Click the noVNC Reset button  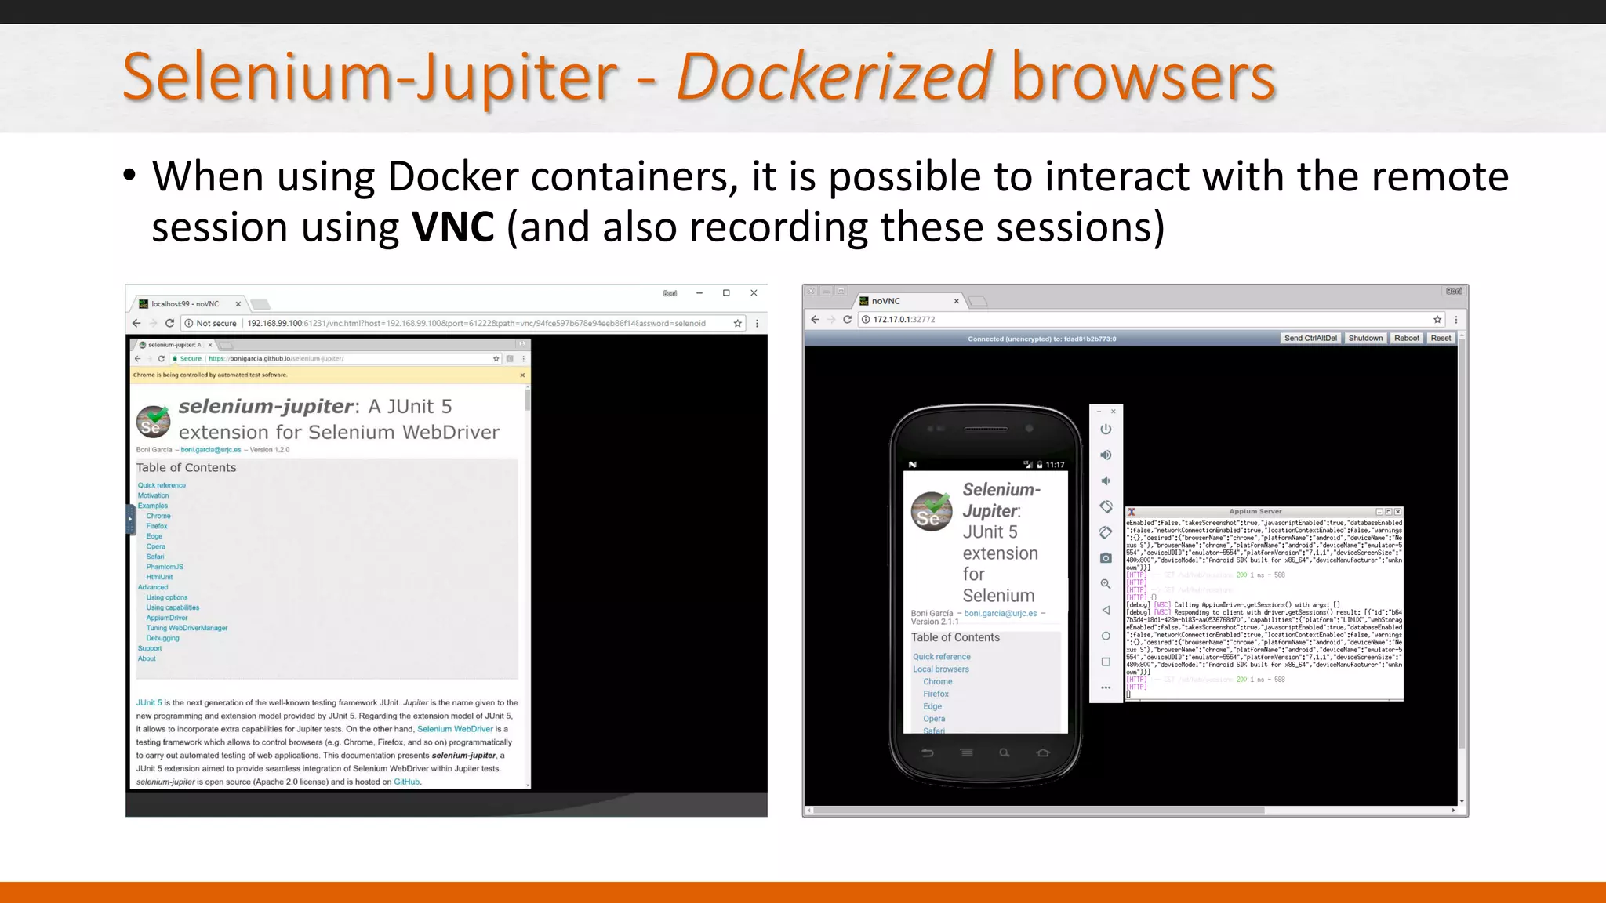point(1441,338)
